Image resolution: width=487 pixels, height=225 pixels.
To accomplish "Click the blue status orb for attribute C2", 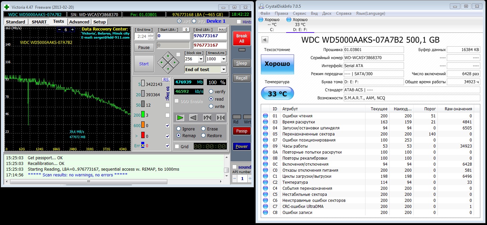I will click(265, 182).
